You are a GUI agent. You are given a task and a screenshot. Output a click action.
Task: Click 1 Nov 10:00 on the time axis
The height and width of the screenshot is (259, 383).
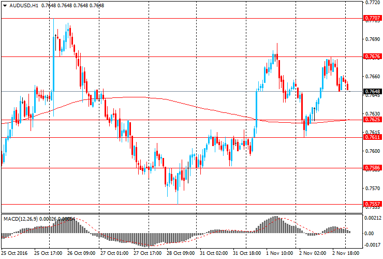click(280, 254)
